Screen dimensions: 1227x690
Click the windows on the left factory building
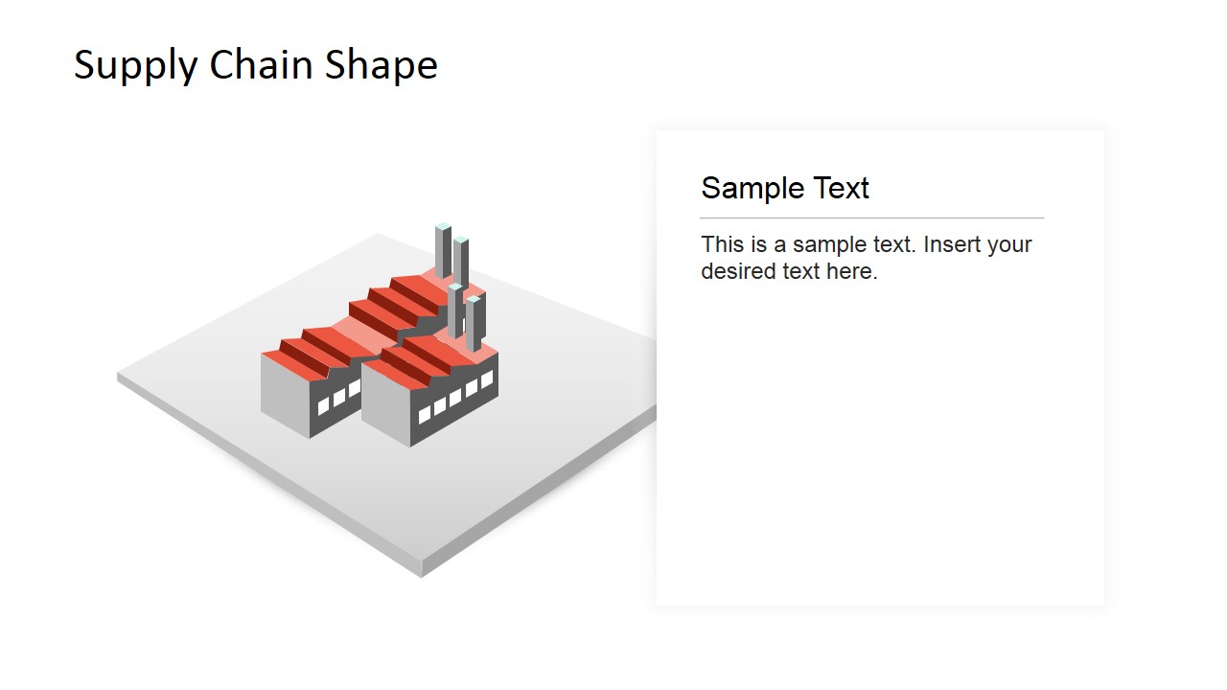point(338,397)
